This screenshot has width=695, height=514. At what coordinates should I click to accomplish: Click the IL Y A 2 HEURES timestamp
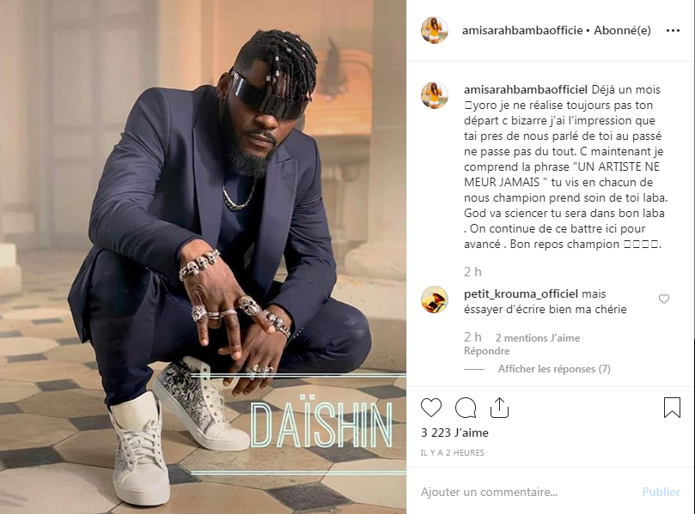[452, 452]
